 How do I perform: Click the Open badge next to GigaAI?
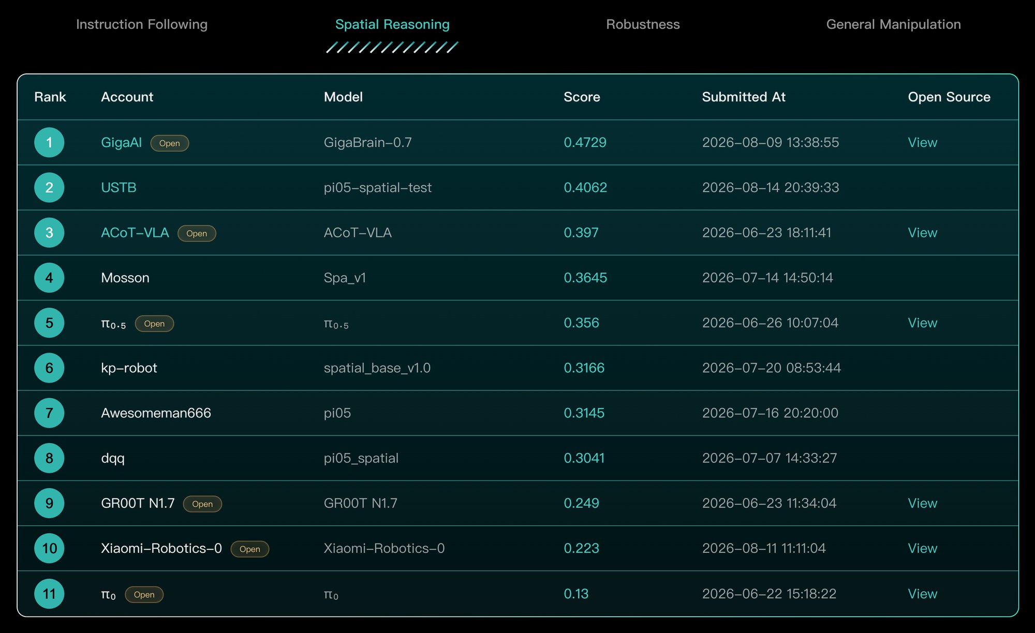click(x=170, y=143)
